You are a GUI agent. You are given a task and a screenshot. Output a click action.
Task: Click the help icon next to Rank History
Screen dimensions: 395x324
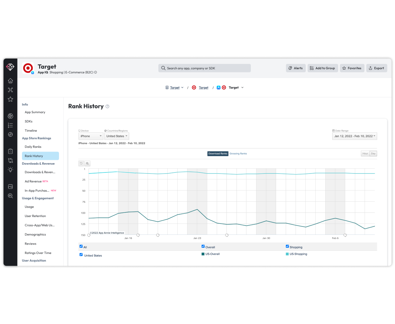tap(107, 106)
